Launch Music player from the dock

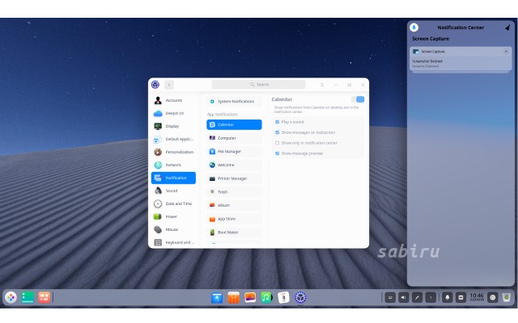pyautogui.click(x=266, y=298)
